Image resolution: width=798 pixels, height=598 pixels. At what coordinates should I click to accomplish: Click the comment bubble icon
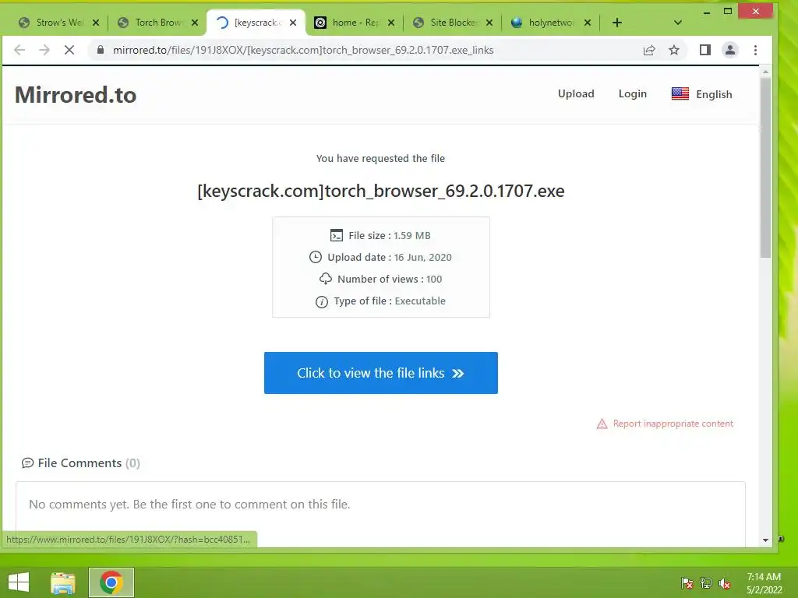pos(27,463)
